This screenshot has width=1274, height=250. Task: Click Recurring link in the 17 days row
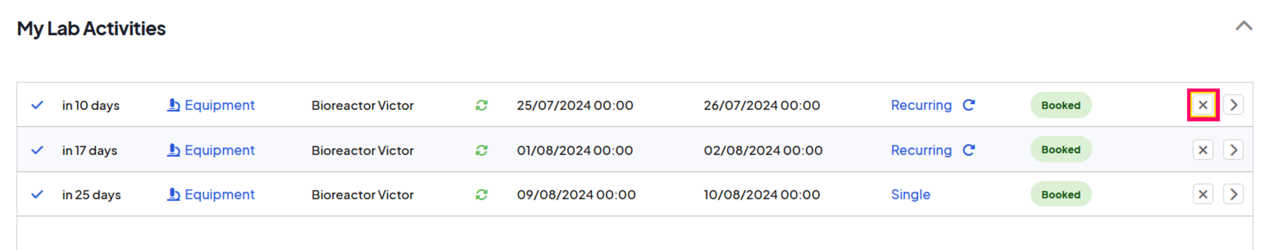click(921, 151)
